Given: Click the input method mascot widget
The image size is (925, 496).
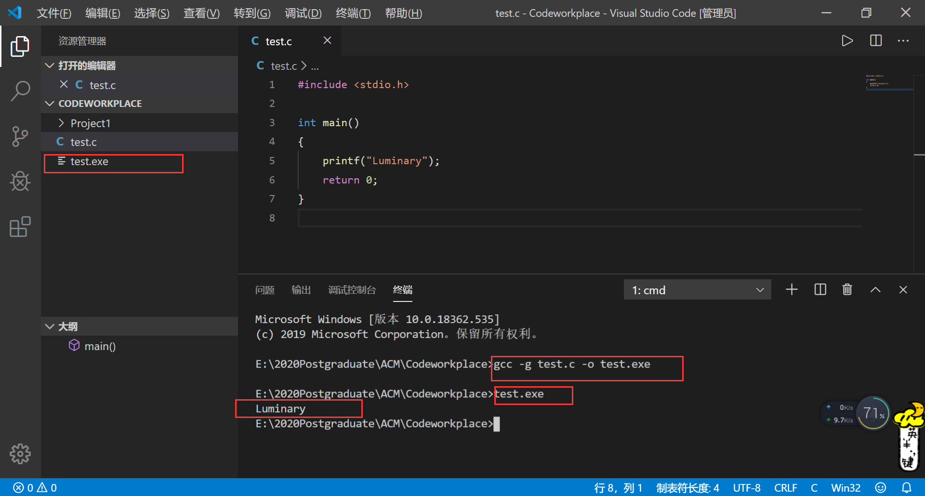Looking at the screenshot, I should [910, 436].
